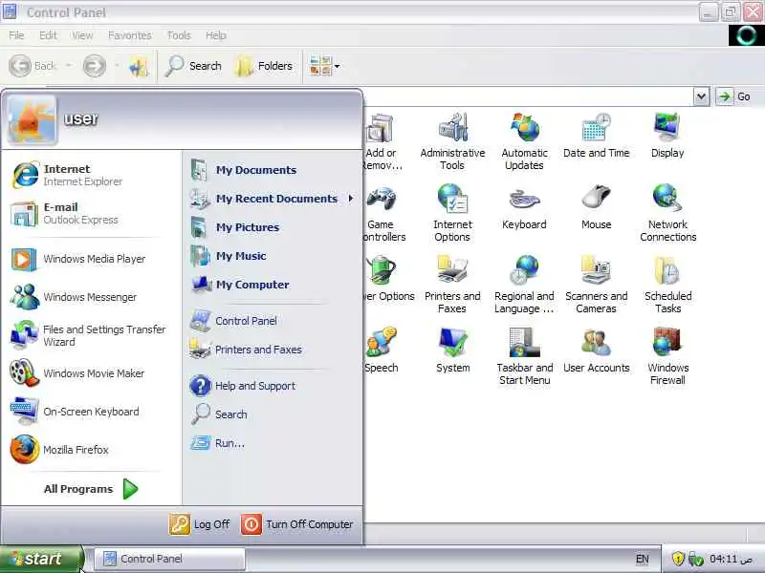
Task: Open the System applet
Action: pyautogui.click(x=452, y=350)
